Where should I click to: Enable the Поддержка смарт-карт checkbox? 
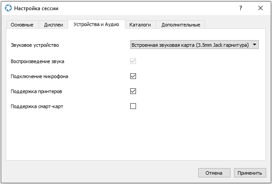[x=133, y=106]
